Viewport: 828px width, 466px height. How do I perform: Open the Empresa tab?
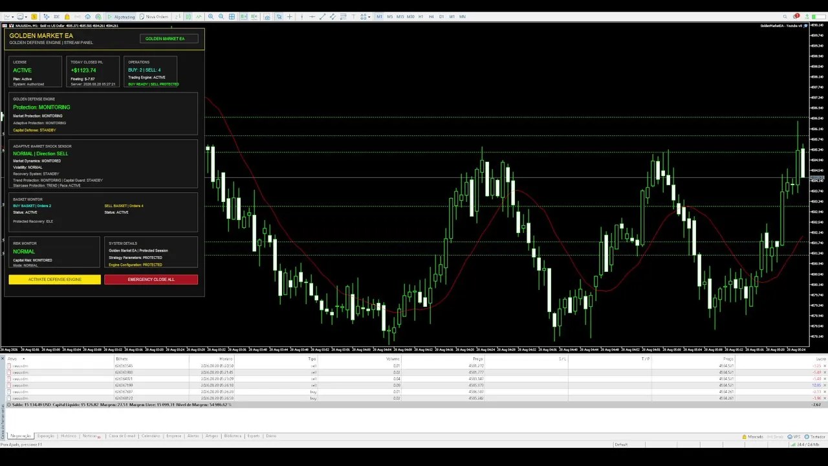(x=173, y=436)
